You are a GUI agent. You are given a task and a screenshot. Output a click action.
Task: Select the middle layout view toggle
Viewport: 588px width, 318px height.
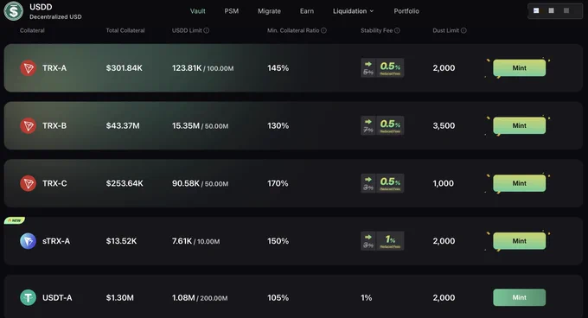pyautogui.click(x=552, y=10)
